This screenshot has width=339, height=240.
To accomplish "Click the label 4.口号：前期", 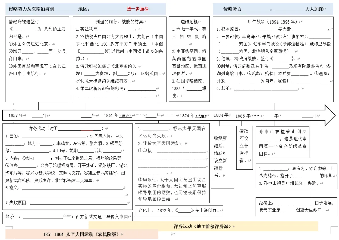I will [65, 151].
